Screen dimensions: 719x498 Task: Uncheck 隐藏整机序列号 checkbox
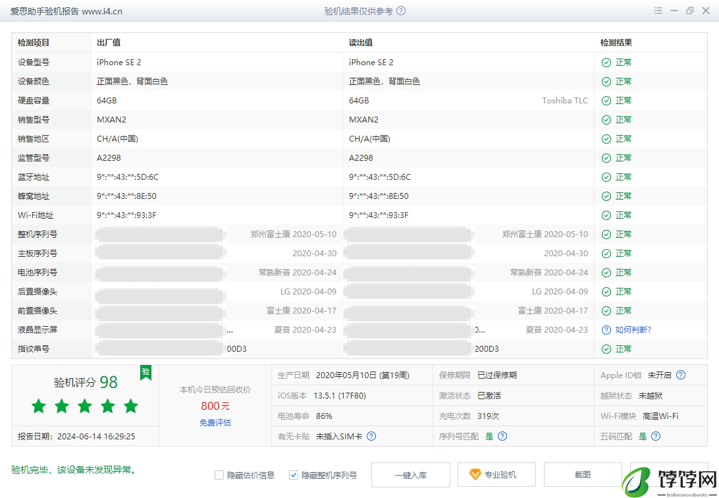pos(294,475)
